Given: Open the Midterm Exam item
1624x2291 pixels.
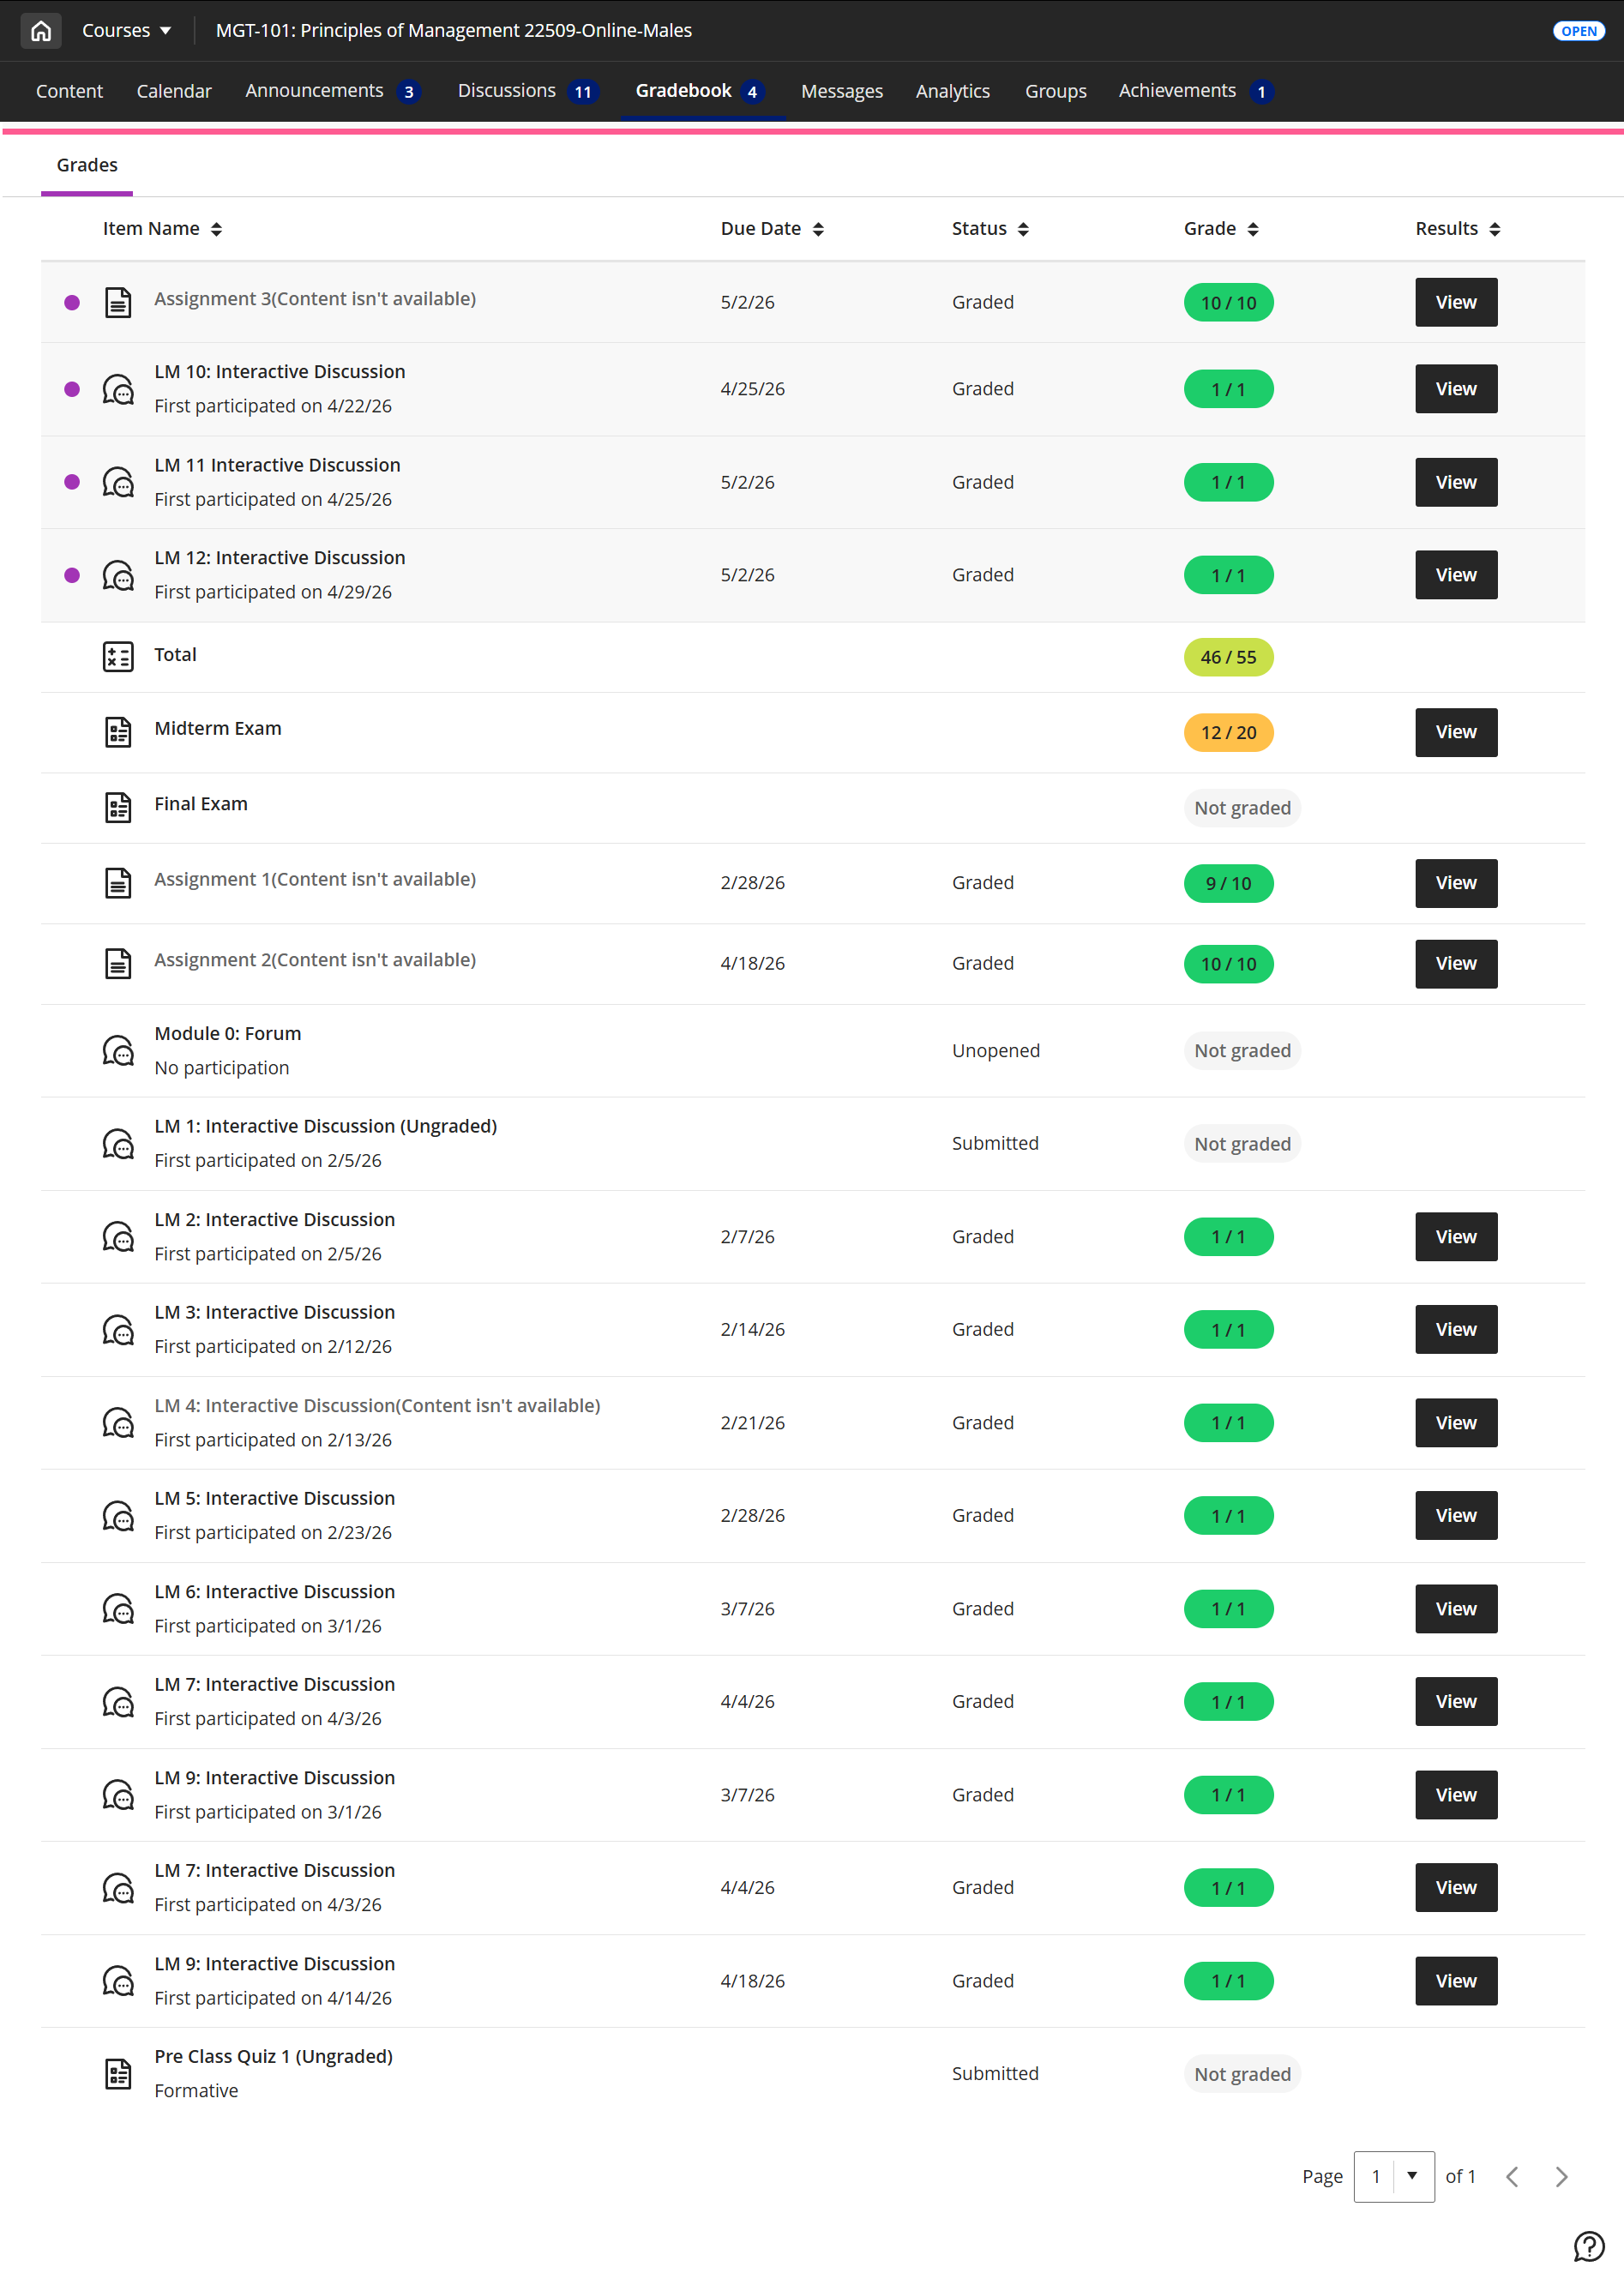Looking at the screenshot, I should click(x=218, y=728).
